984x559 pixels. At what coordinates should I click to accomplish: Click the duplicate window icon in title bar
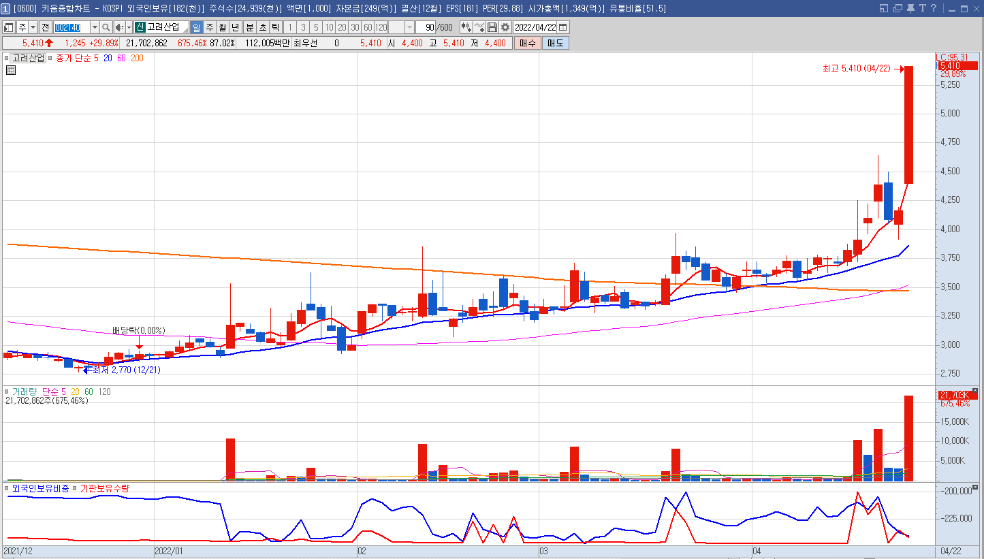click(x=896, y=8)
